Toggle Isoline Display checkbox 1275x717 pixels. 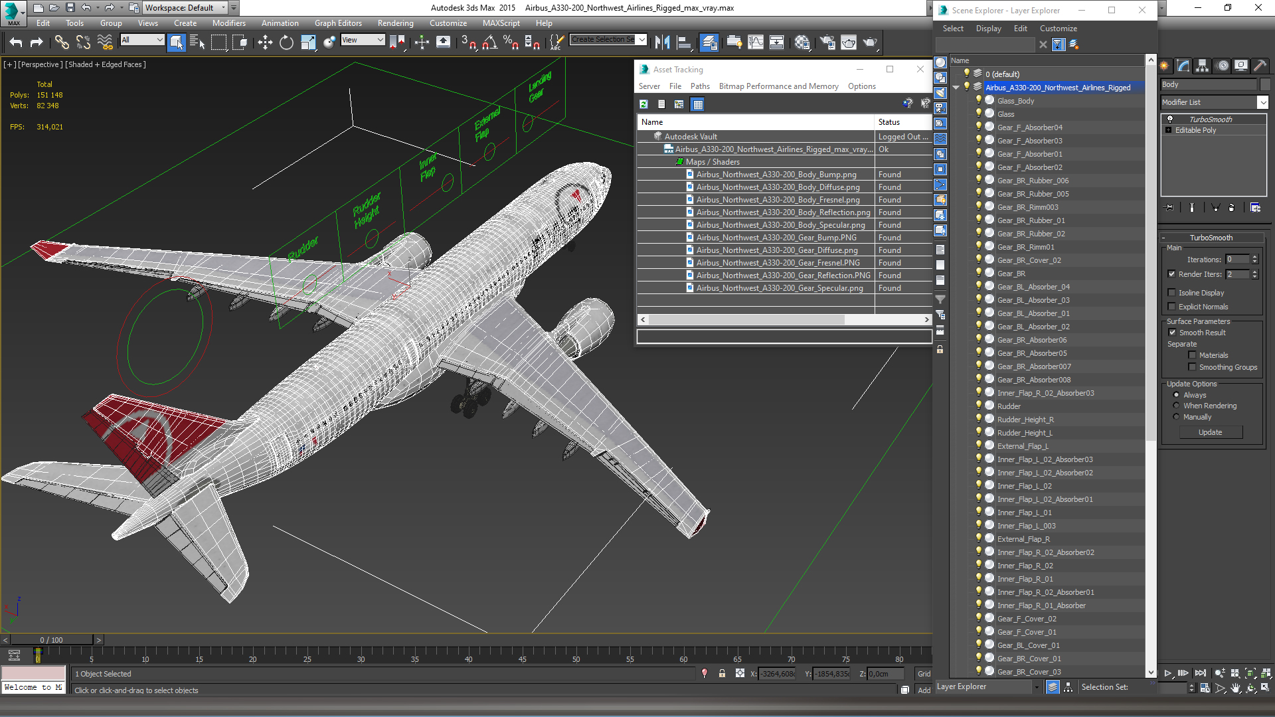point(1172,293)
